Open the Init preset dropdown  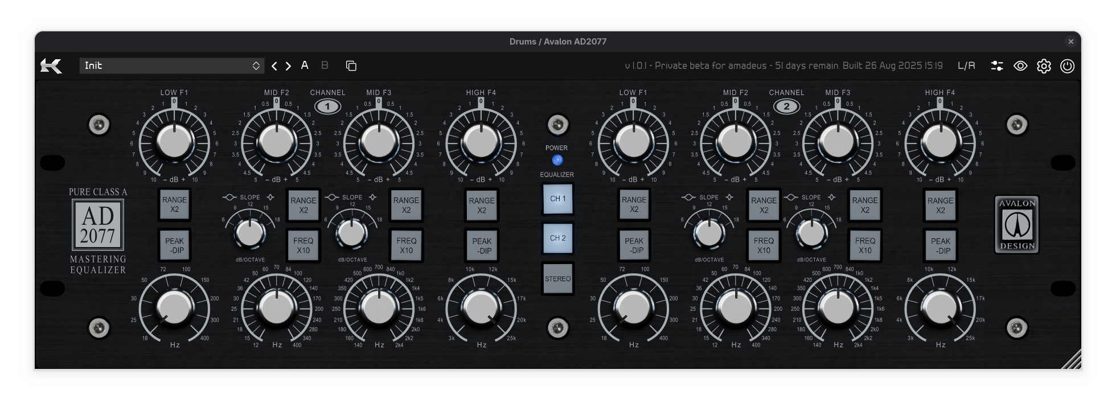point(172,66)
